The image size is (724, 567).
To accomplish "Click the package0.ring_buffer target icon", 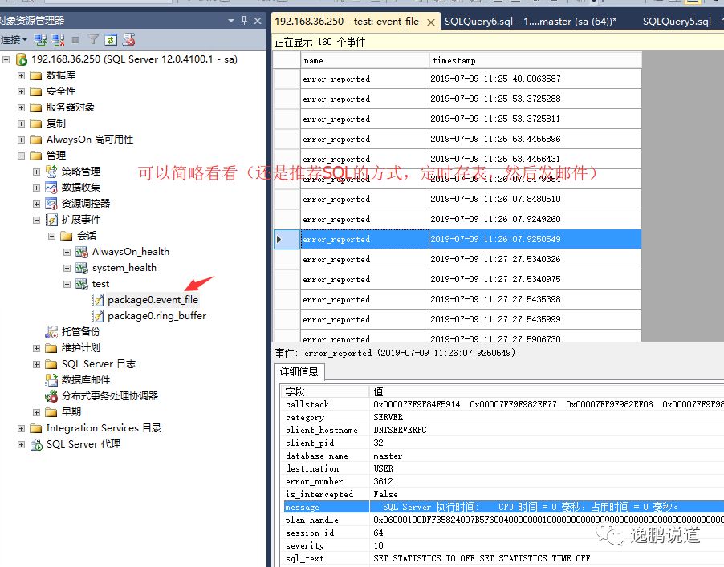I will tap(97, 316).
